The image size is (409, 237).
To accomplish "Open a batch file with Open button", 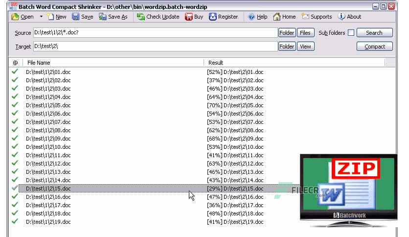I will 23,17.
